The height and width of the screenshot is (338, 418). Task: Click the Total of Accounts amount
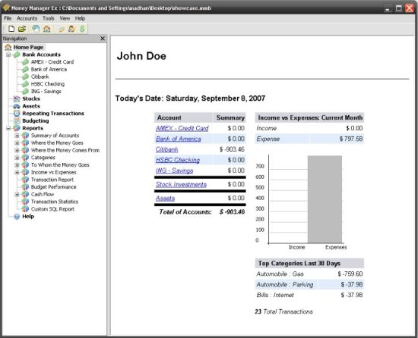pyautogui.click(x=233, y=212)
